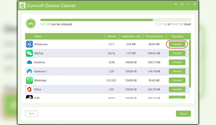Select the Office app icon
Image resolution: width=216 pixels, height=125 pixels.
tap(29, 89)
